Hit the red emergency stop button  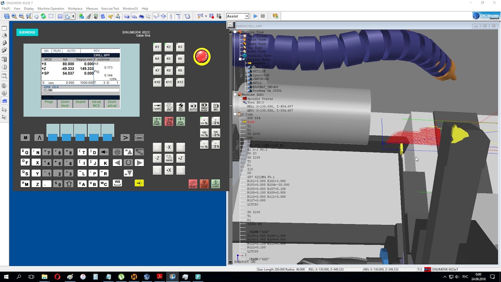(202, 57)
